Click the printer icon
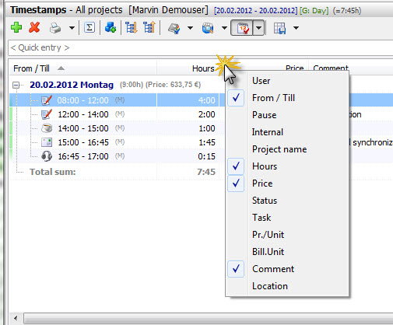The image size is (393, 325). click(x=55, y=28)
